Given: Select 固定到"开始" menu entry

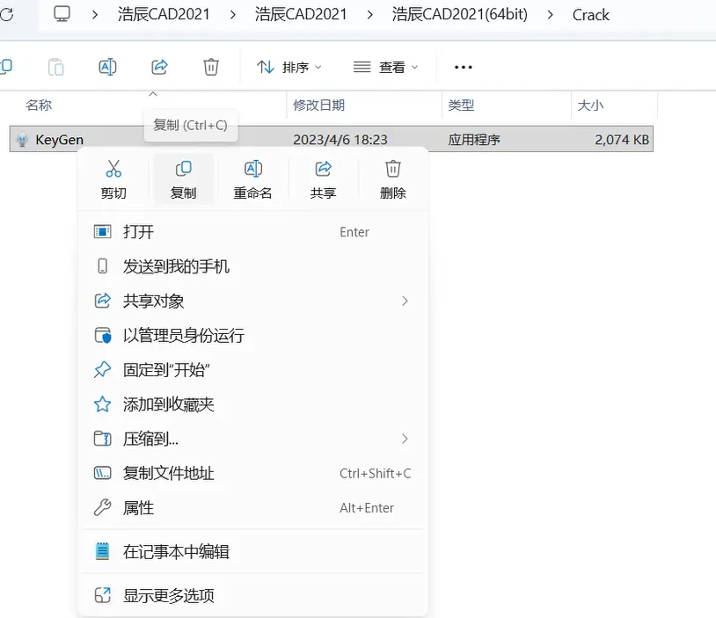Looking at the screenshot, I should tap(253, 370).
